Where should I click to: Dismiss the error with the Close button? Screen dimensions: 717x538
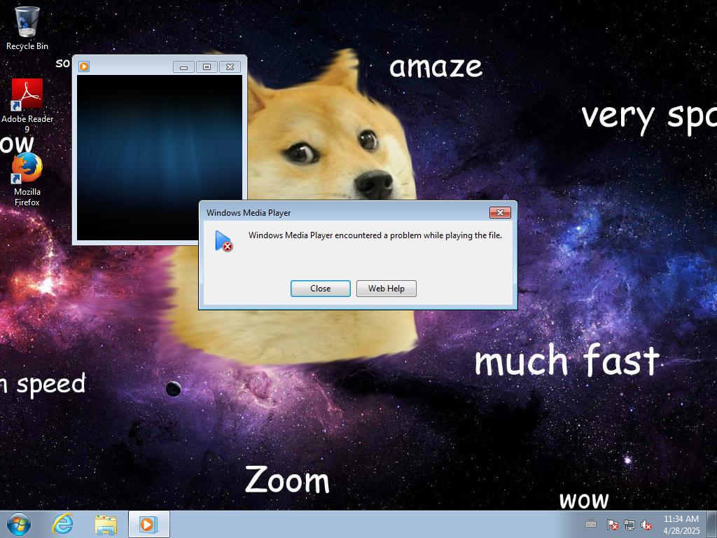321,289
